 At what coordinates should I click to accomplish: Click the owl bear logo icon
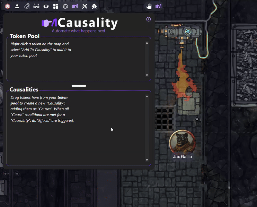(x=7, y=6)
